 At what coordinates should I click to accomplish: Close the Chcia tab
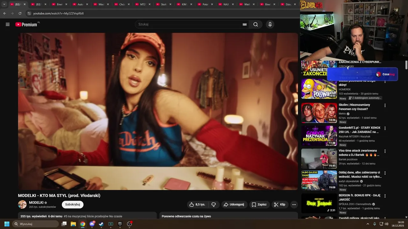[x=128, y=4]
